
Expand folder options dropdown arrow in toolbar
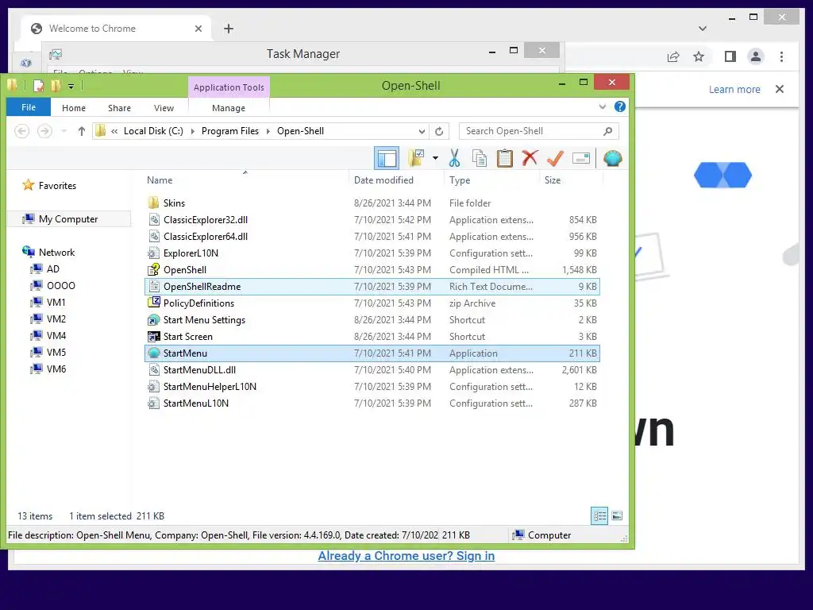tap(436, 158)
